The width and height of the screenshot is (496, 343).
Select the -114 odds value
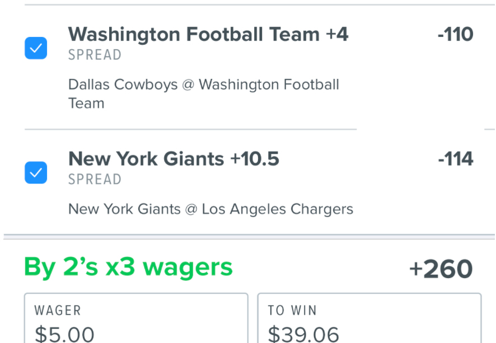[456, 159]
